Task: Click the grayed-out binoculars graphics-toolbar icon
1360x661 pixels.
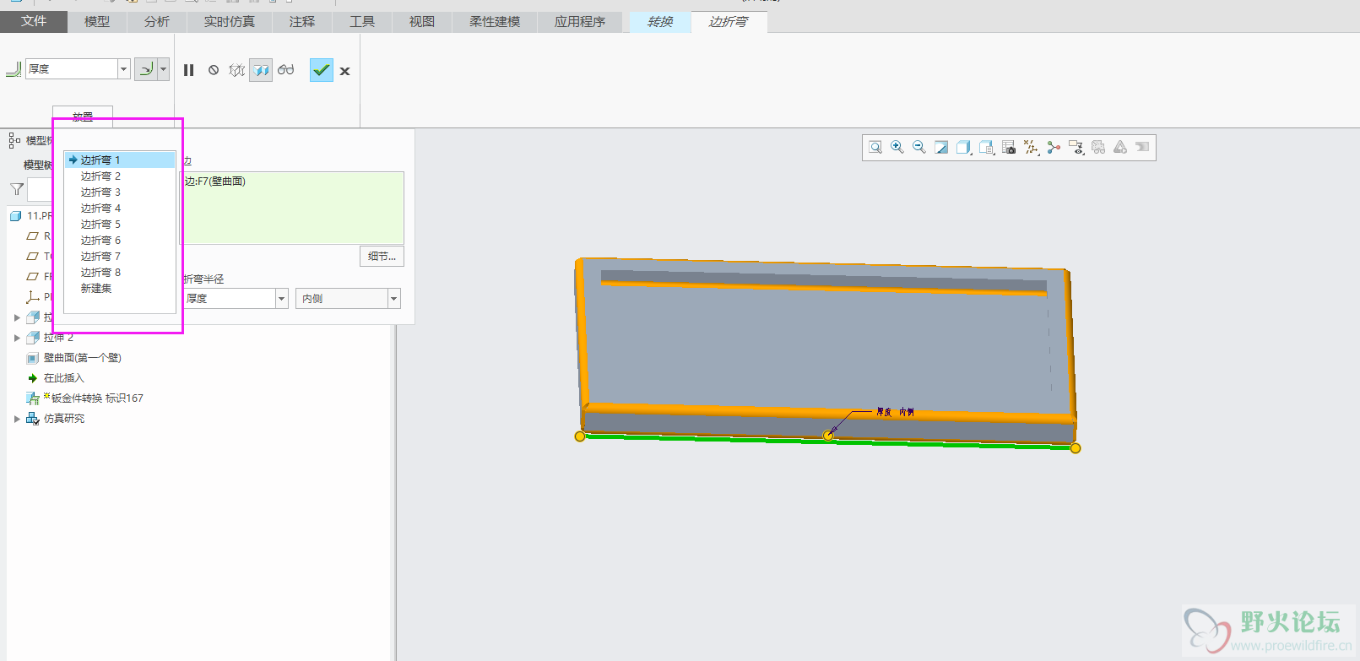Action: pos(1098,148)
